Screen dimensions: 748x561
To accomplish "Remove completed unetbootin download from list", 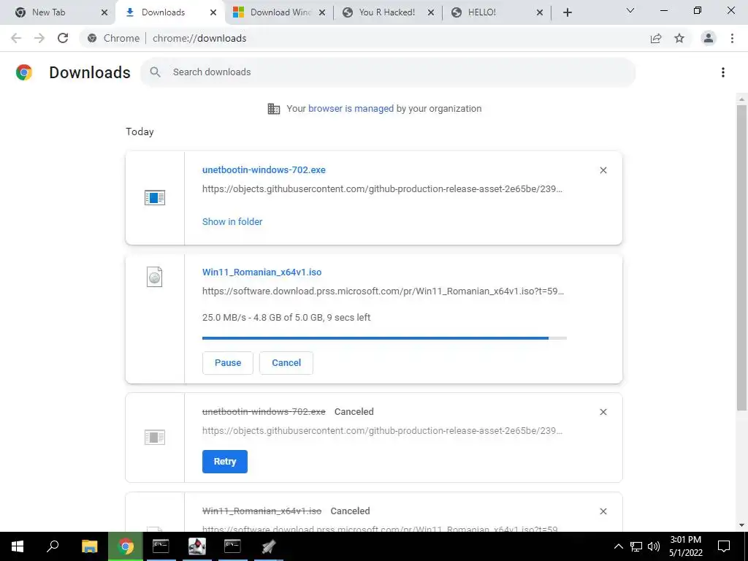I will (x=603, y=170).
